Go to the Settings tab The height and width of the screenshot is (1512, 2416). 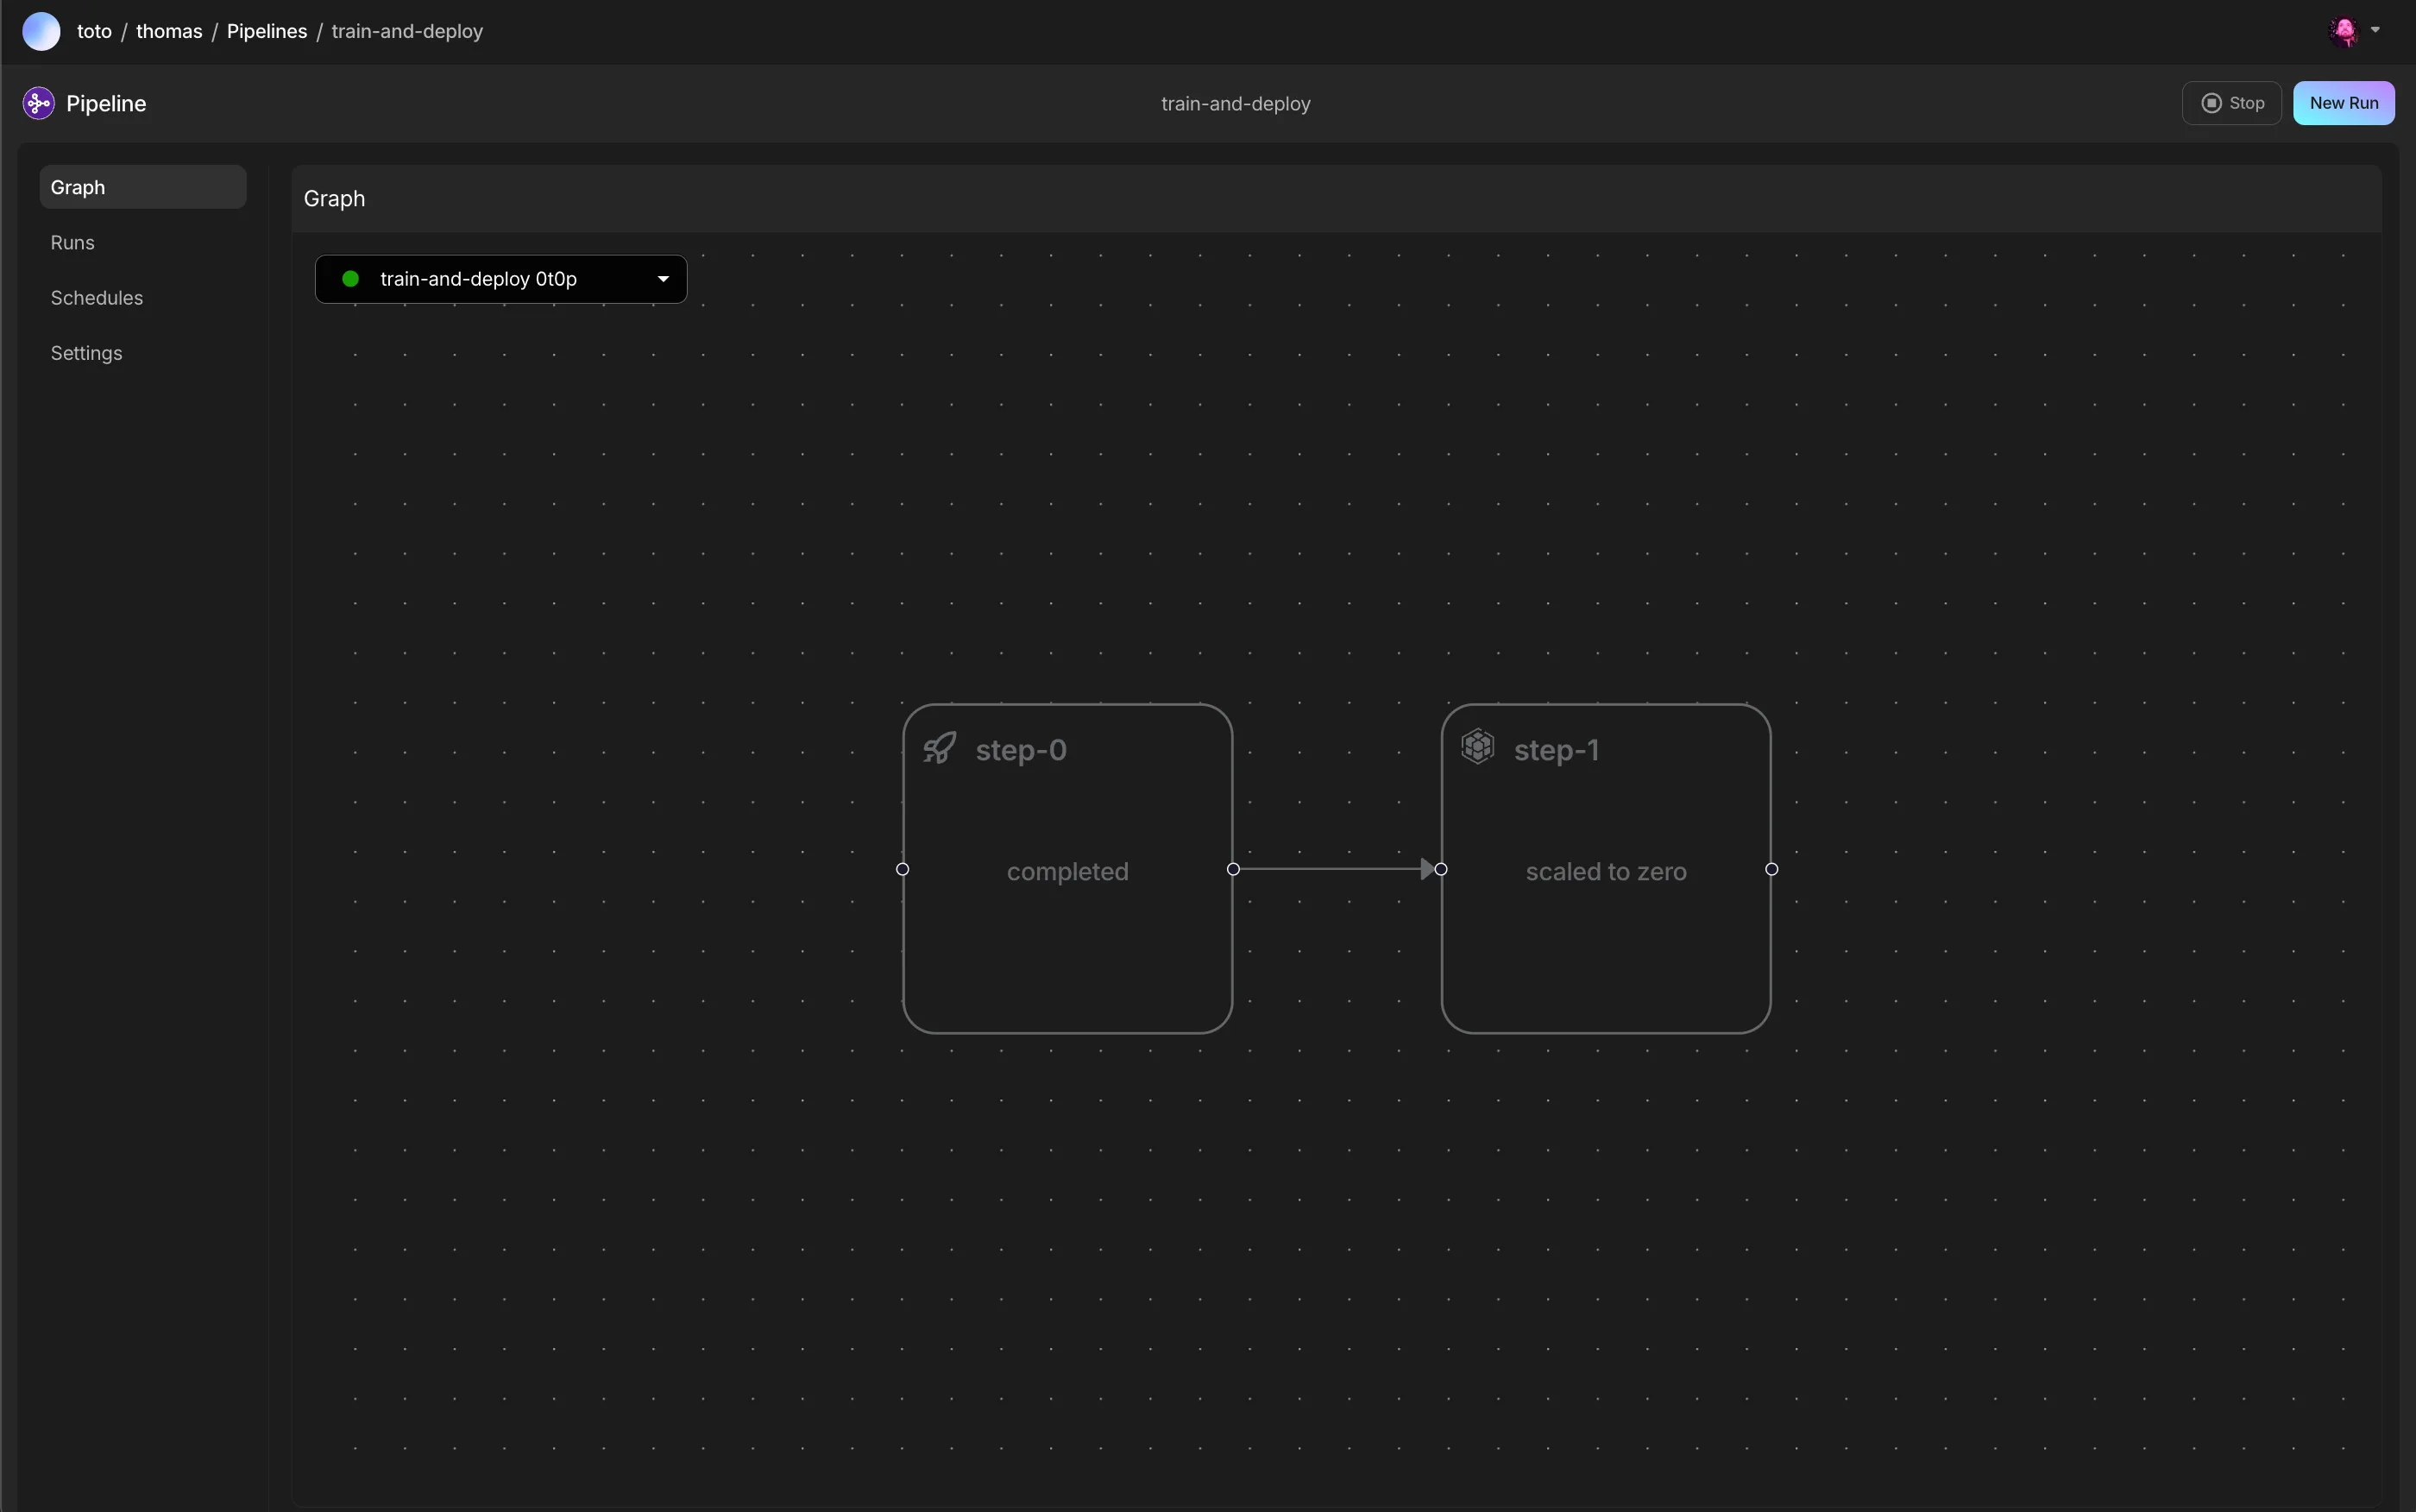coord(87,353)
